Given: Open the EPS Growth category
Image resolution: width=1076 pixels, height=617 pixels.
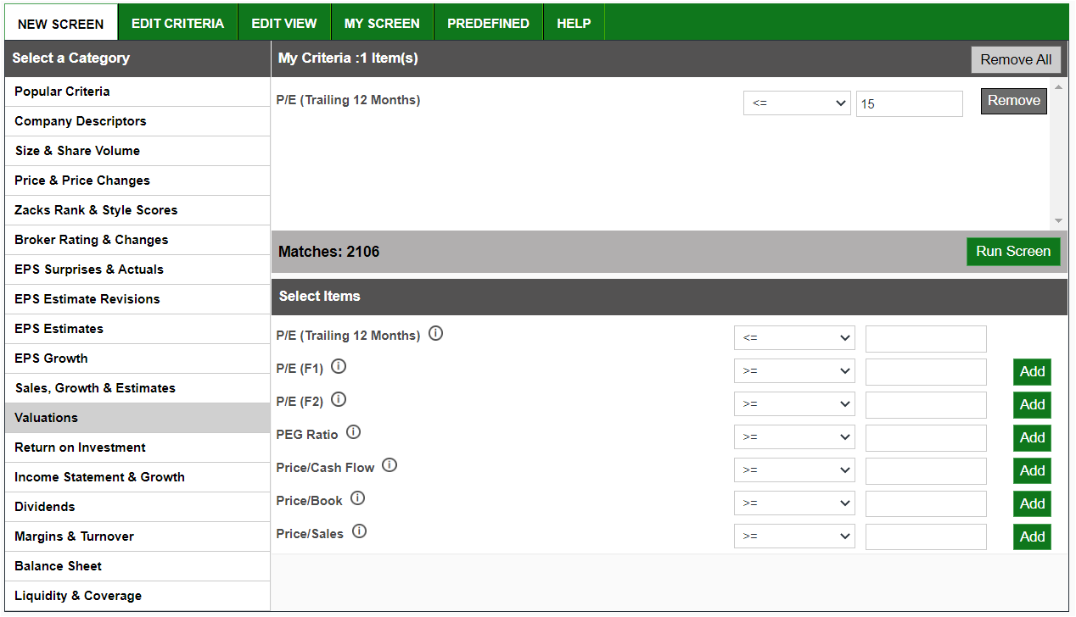Looking at the screenshot, I should click(x=51, y=358).
